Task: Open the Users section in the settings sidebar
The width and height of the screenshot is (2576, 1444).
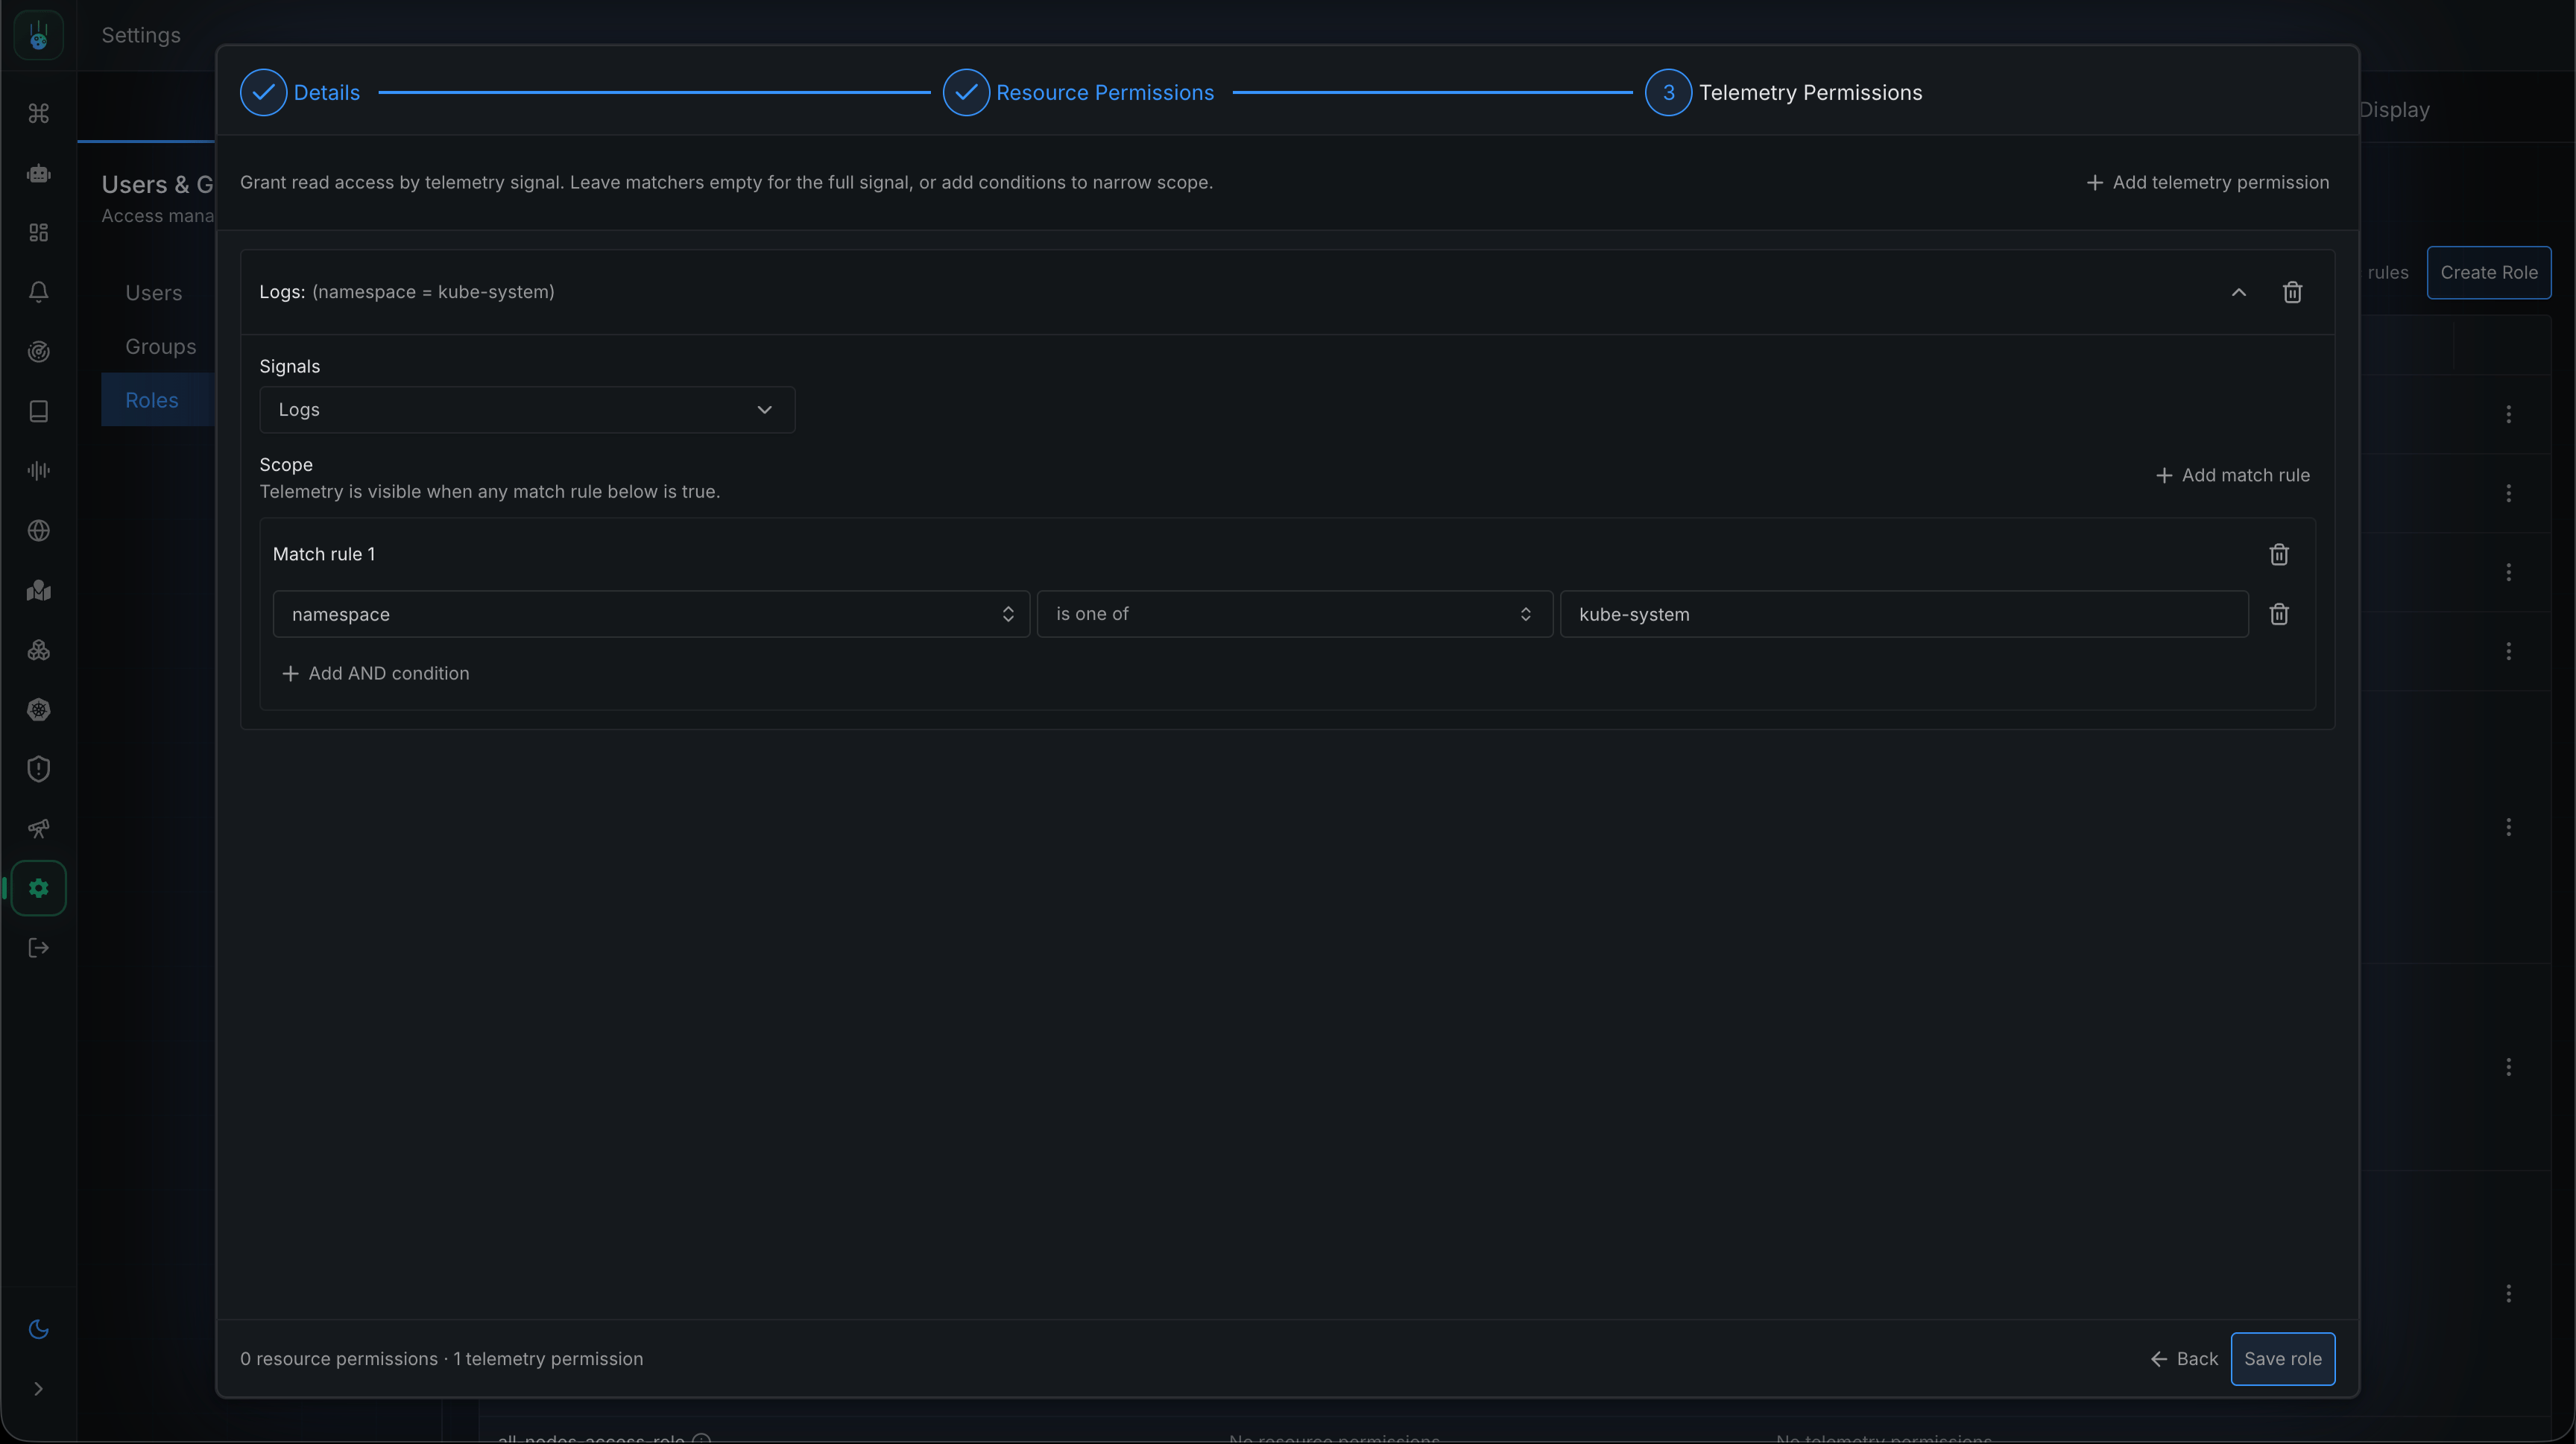Action: click(153, 294)
